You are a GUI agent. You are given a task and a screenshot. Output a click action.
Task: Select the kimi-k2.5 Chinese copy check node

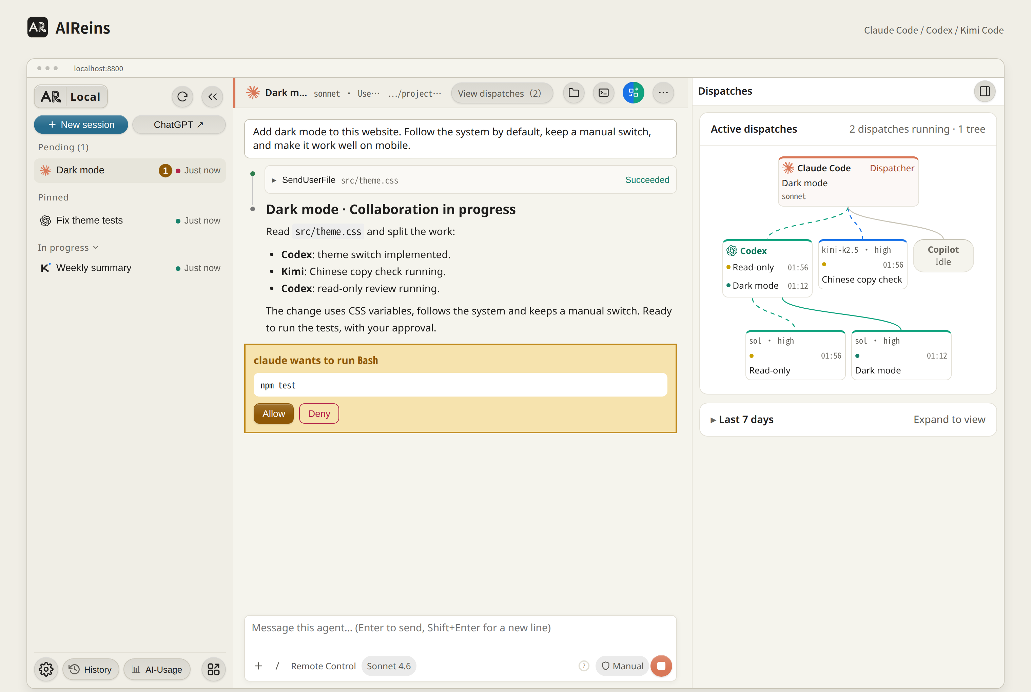pyautogui.click(x=862, y=264)
